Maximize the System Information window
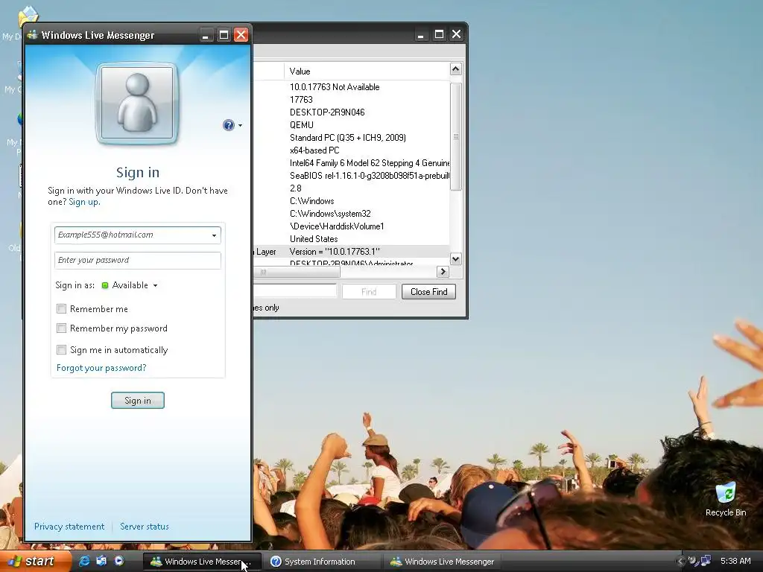The width and height of the screenshot is (763, 572). tap(439, 34)
